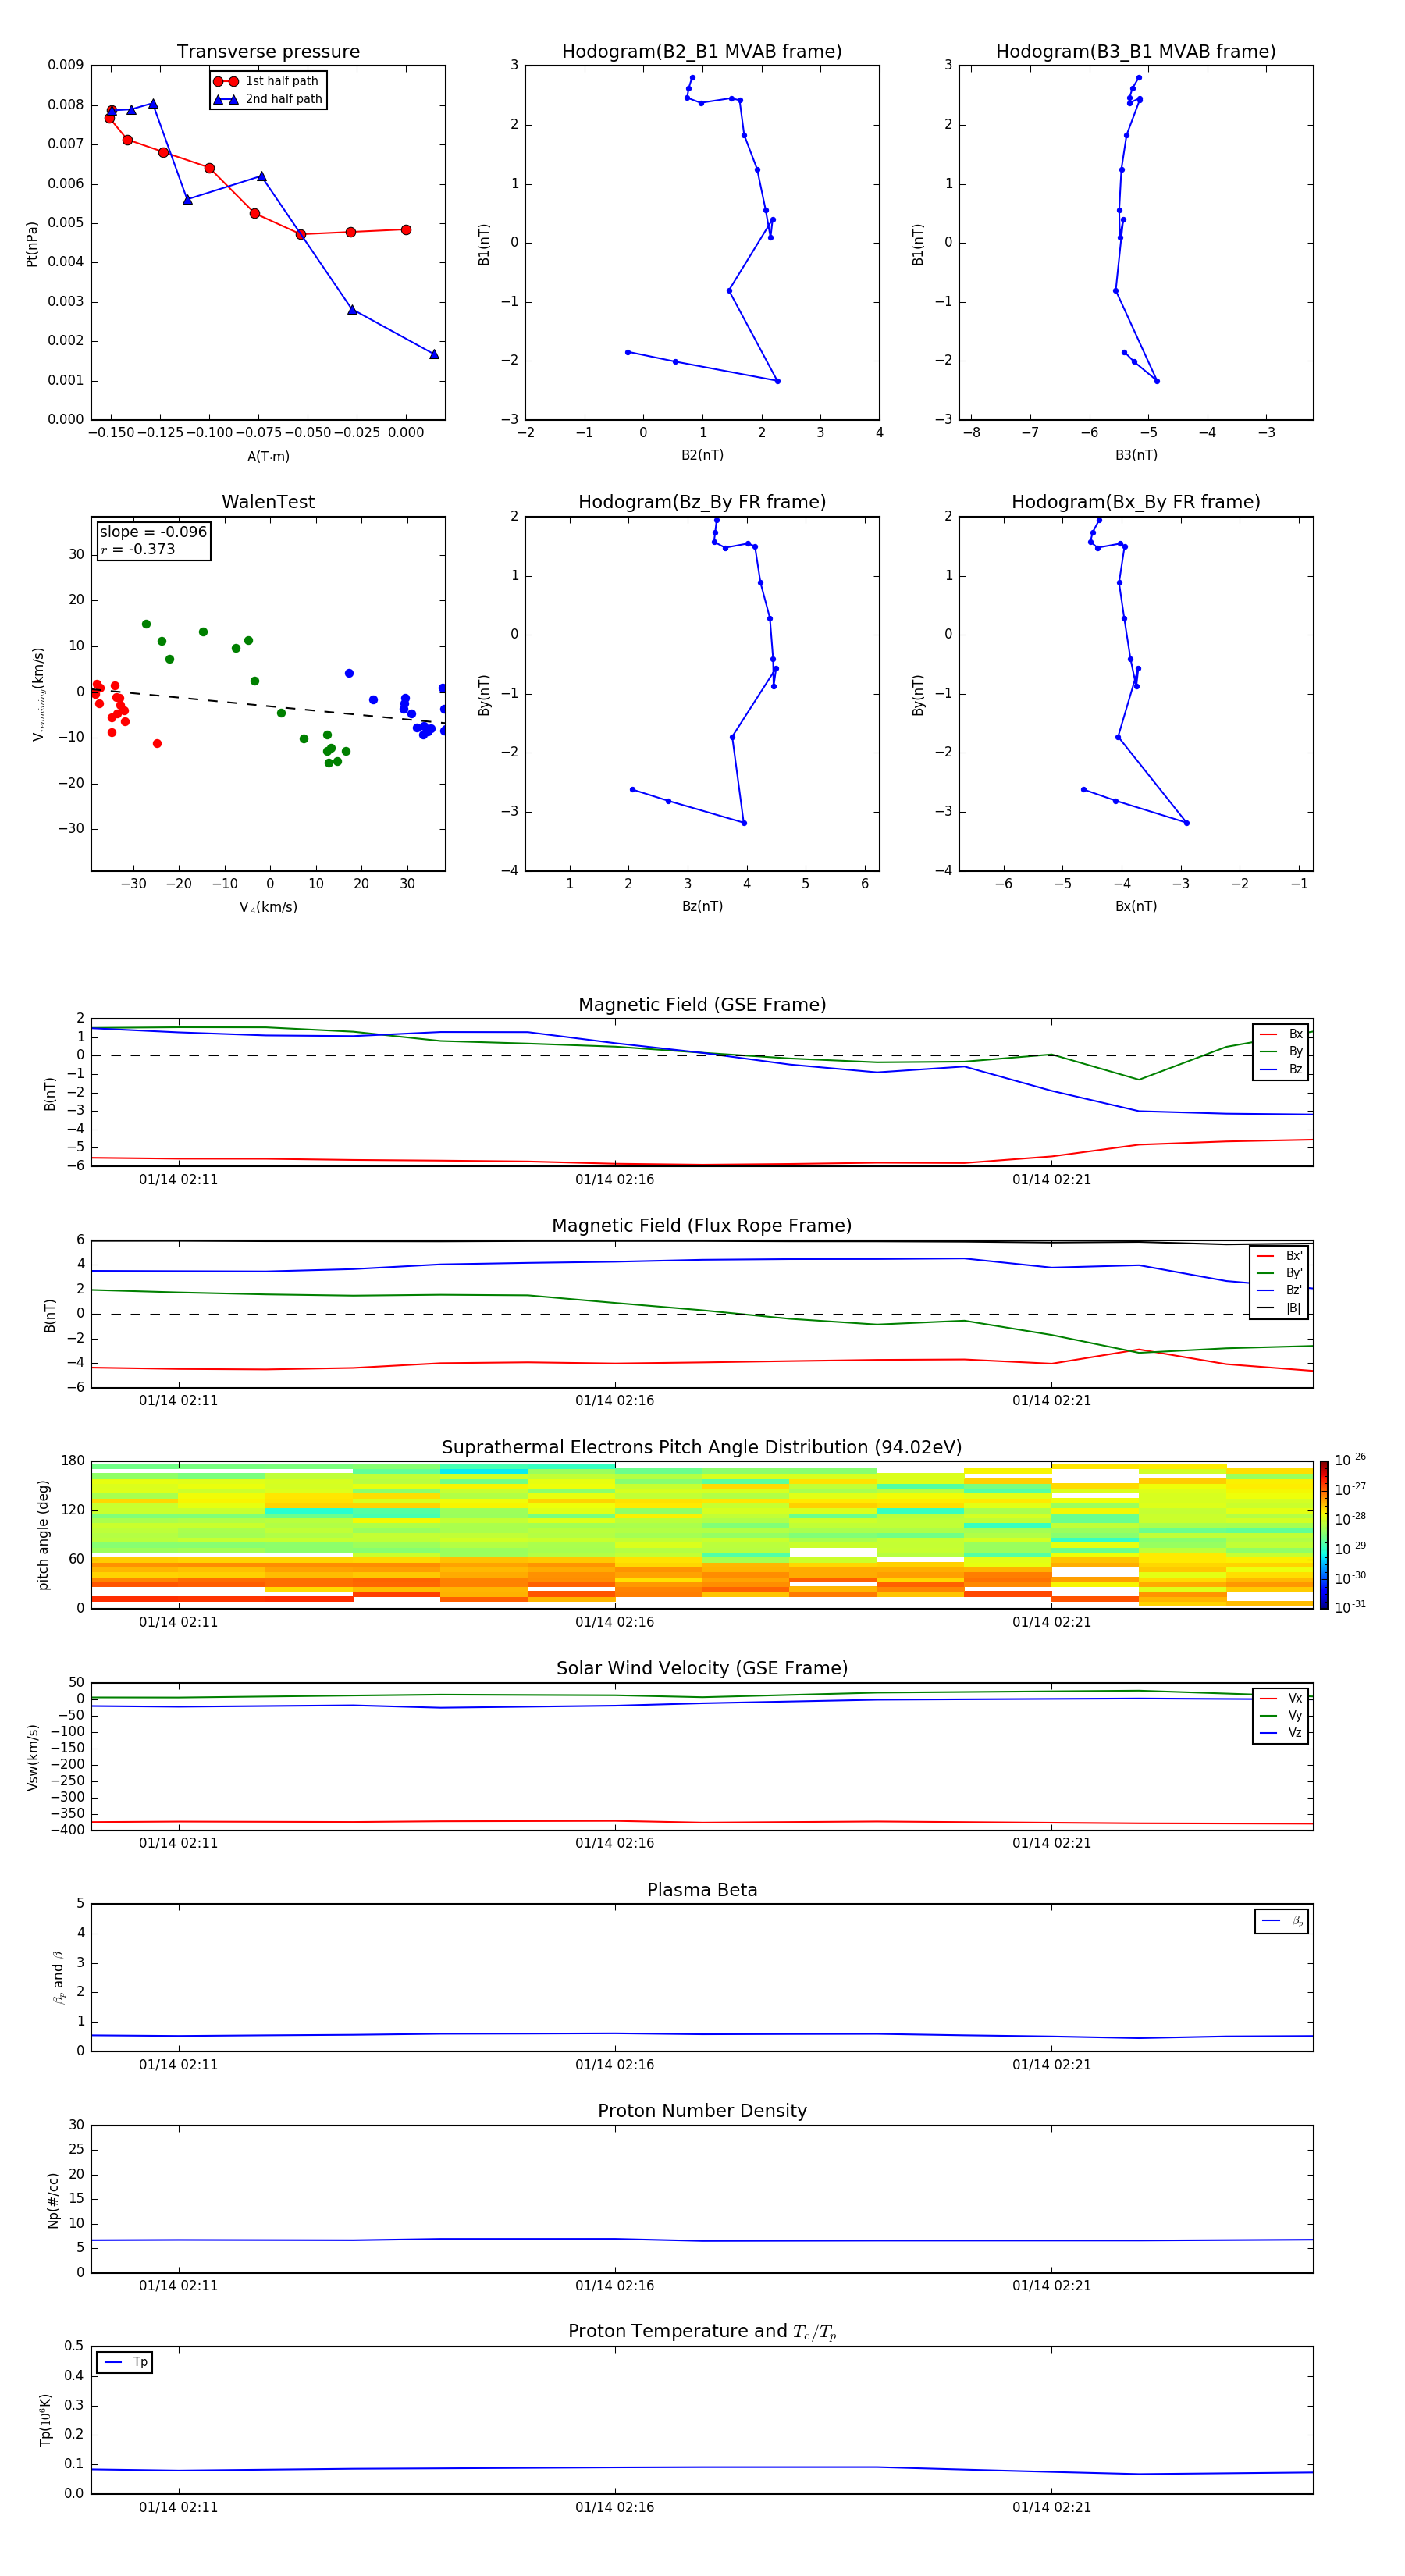Click the 'V_A(km/s)' x-axis label
The image size is (1405, 2576).
[268, 907]
